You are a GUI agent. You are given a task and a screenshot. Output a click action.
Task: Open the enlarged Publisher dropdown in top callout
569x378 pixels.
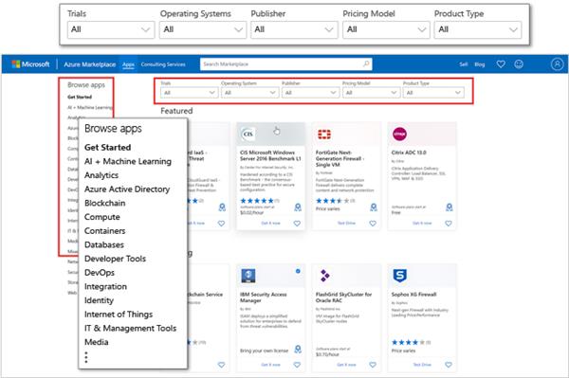point(294,29)
